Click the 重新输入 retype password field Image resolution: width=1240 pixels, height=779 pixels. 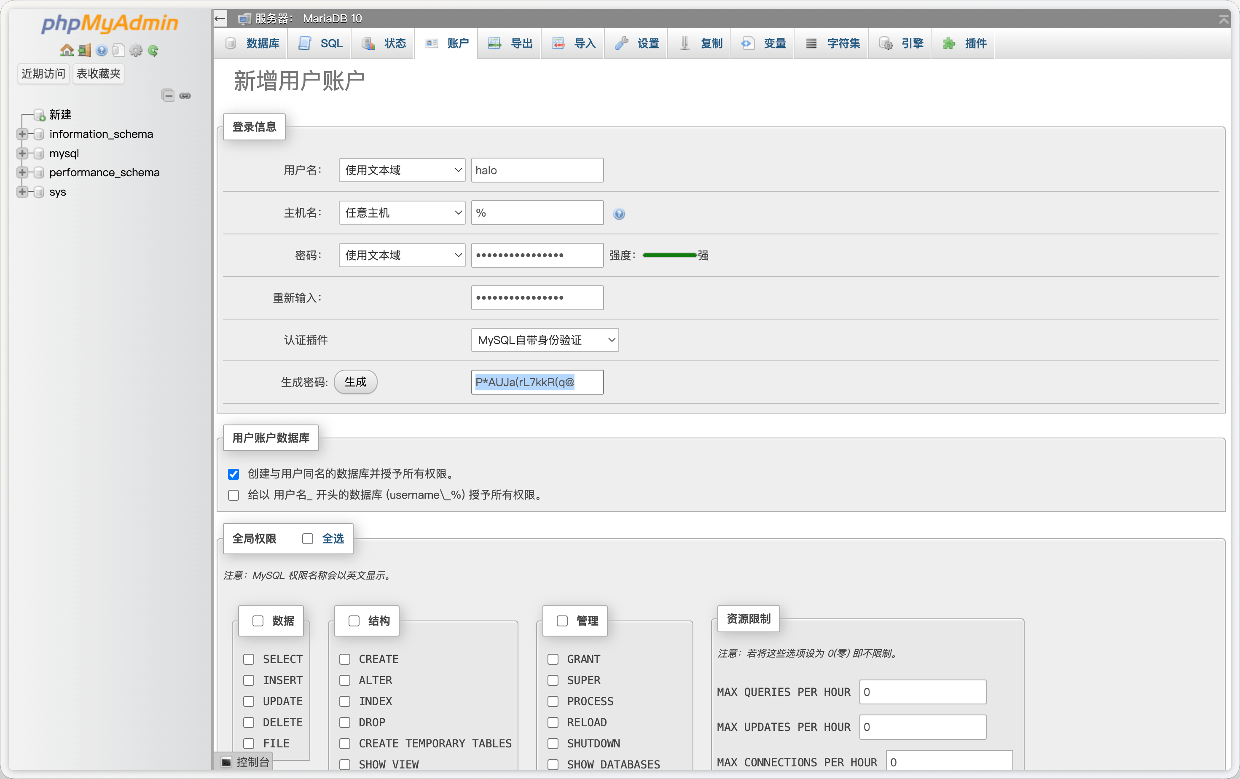tap(537, 298)
